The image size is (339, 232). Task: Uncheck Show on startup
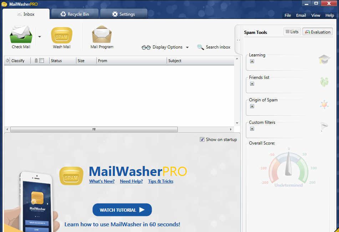tap(202, 140)
